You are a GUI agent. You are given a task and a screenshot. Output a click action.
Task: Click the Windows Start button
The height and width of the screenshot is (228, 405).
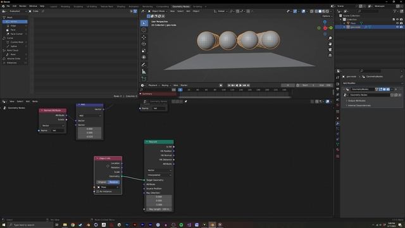pos(4,225)
